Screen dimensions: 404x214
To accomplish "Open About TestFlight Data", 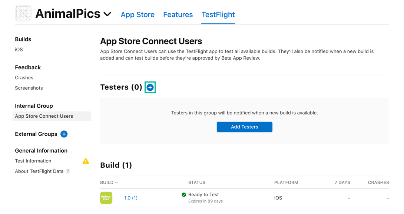I will click(x=39, y=171).
